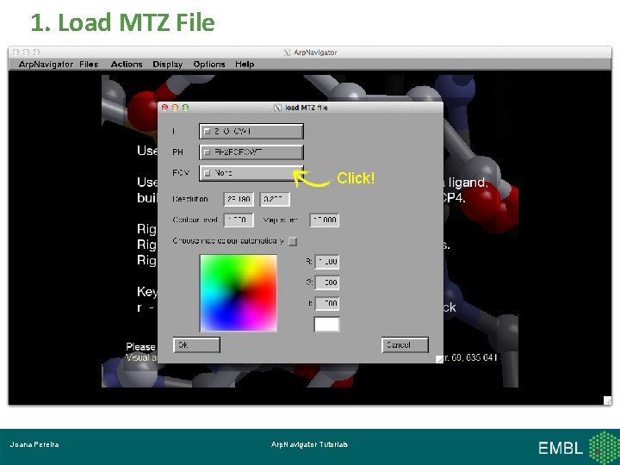
Task: Open the Actions menu
Action: (127, 64)
